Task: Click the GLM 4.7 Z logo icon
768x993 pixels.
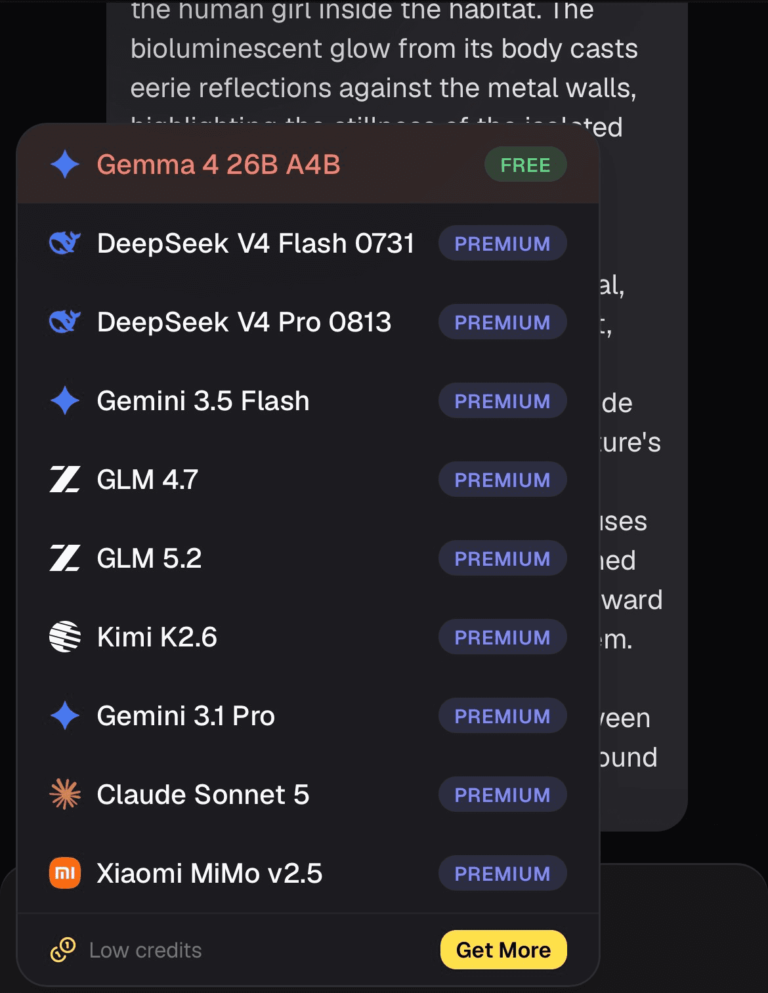Action: click(x=65, y=479)
